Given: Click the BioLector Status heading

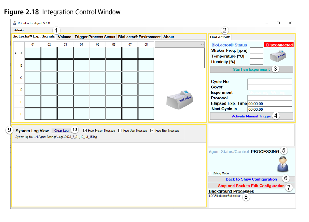Looking at the screenshot, I should [x=229, y=45].
